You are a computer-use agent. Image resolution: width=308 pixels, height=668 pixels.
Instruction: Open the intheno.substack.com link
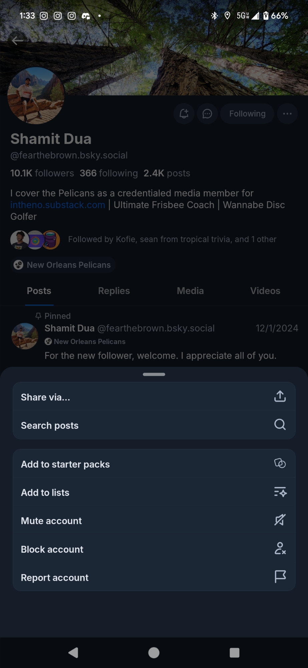pos(58,205)
